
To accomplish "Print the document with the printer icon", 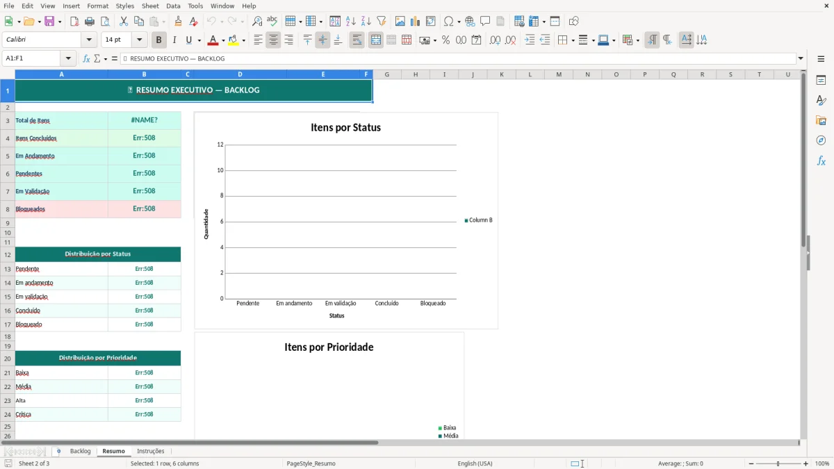I will click(90, 22).
